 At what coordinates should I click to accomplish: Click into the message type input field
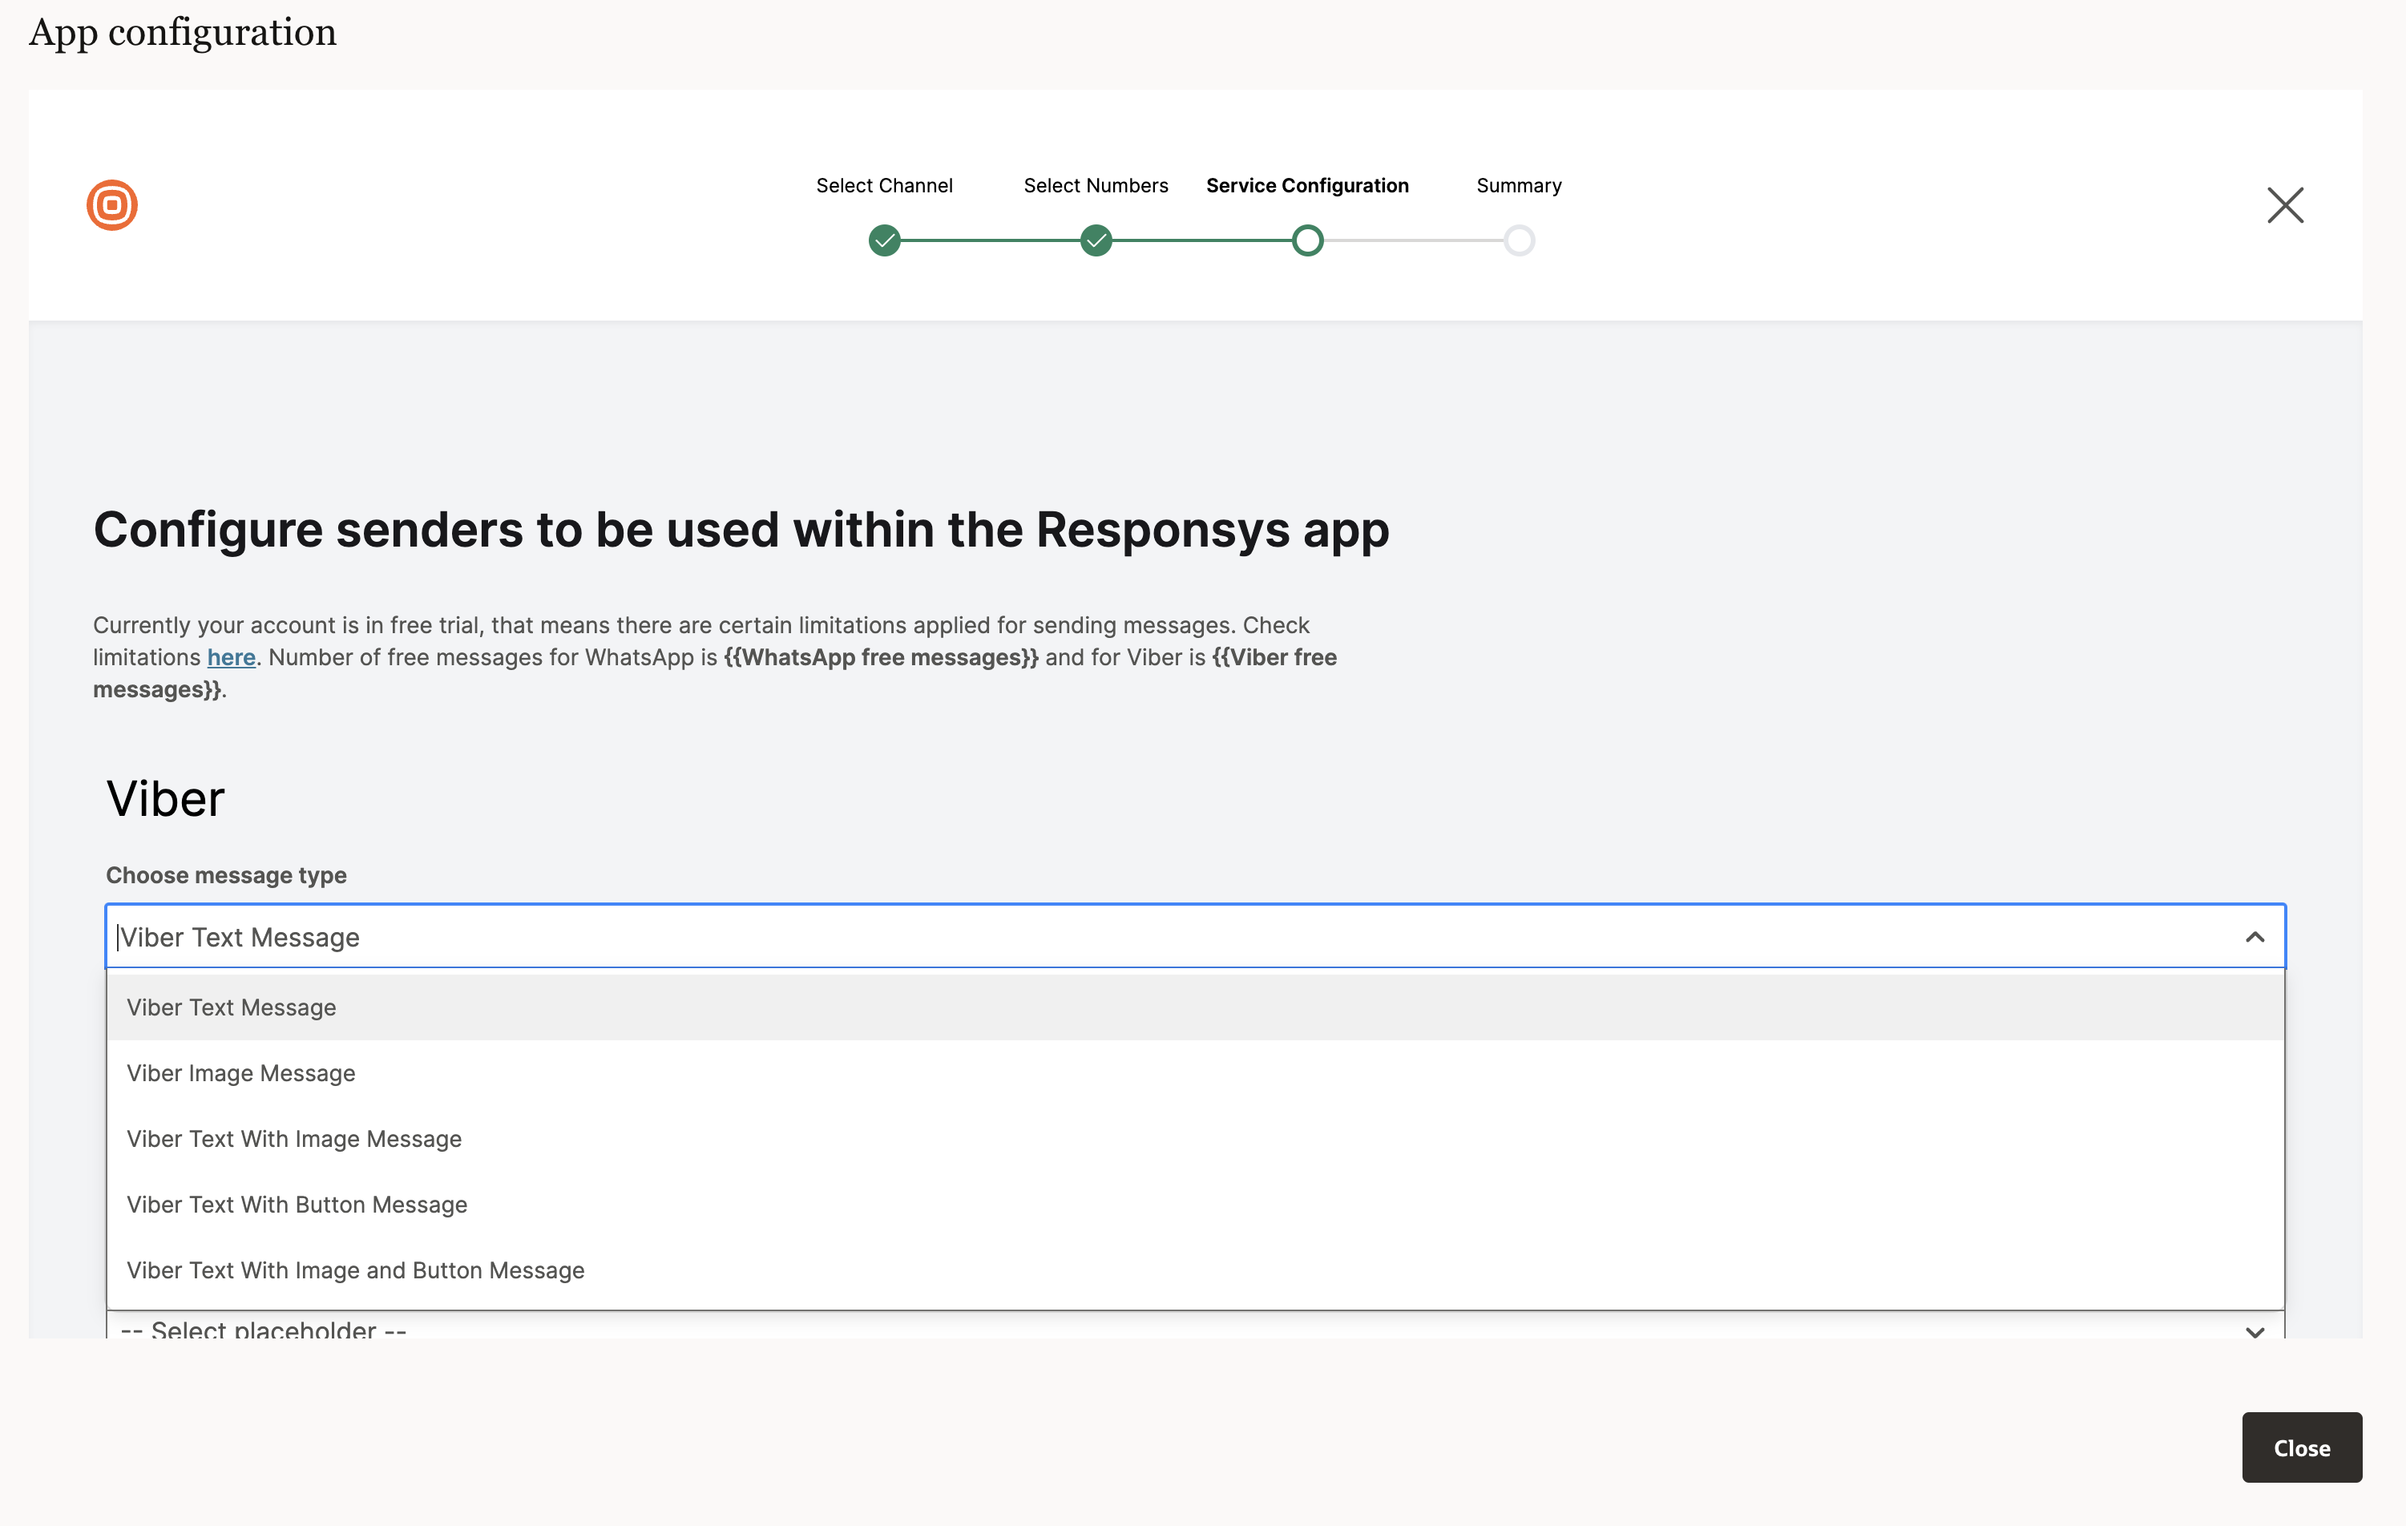(1099, 938)
